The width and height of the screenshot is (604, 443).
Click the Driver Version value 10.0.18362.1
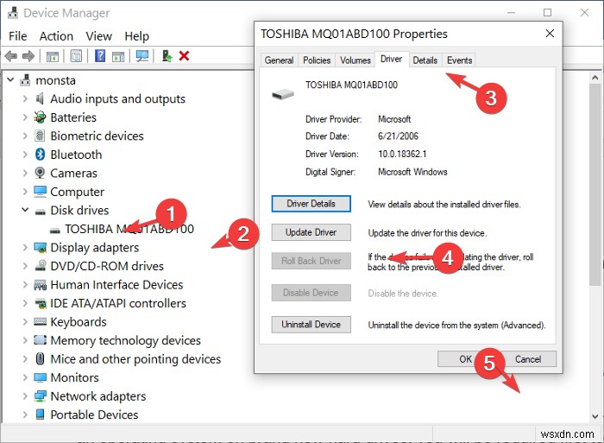pos(402,154)
